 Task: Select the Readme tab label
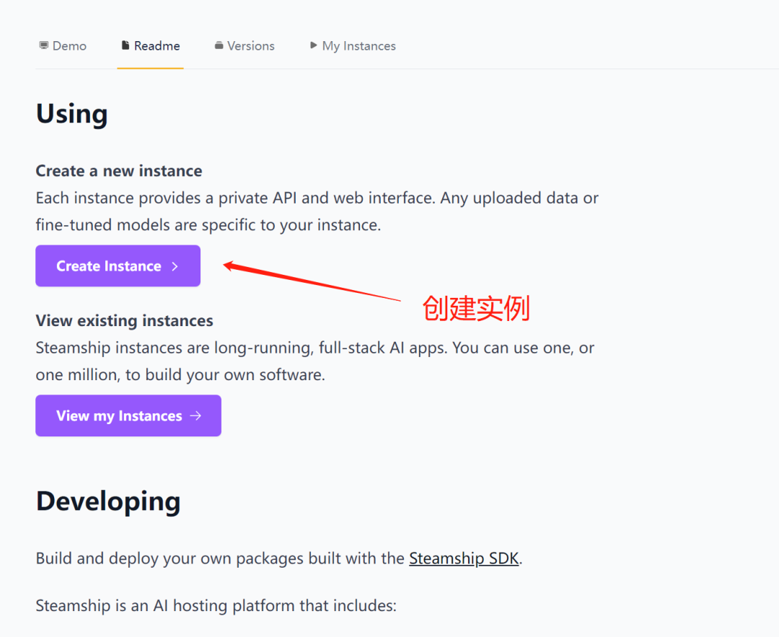[157, 46]
